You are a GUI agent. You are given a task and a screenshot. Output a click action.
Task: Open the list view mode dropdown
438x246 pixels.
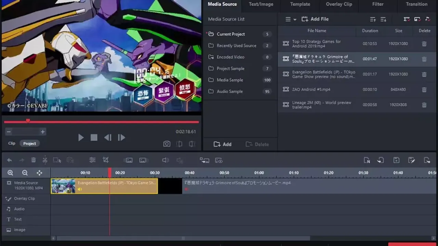pos(291,19)
